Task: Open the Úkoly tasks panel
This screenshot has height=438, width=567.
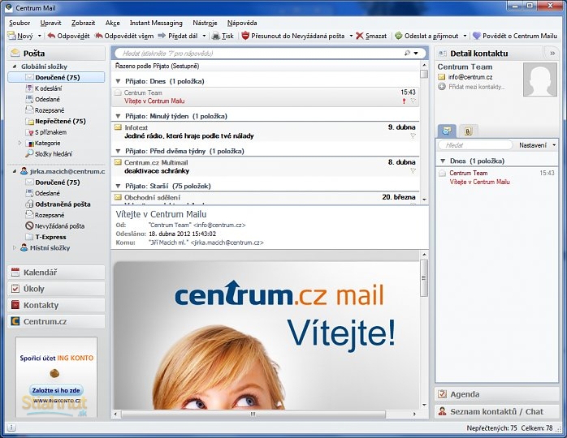Action: [x=56, y=289]
